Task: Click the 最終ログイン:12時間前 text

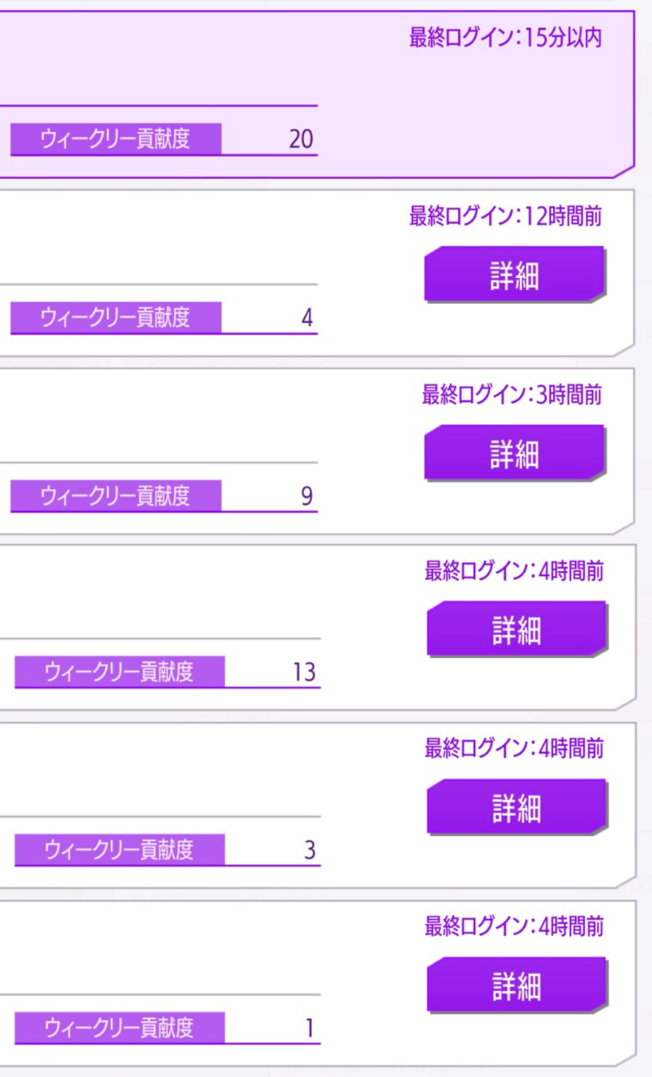Action: pyautogui.click(x=505, y=216)
